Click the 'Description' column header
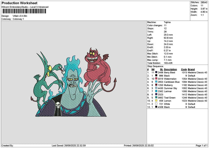The width and height of the screenshot is (209, 148). click(x=170, y=69)
